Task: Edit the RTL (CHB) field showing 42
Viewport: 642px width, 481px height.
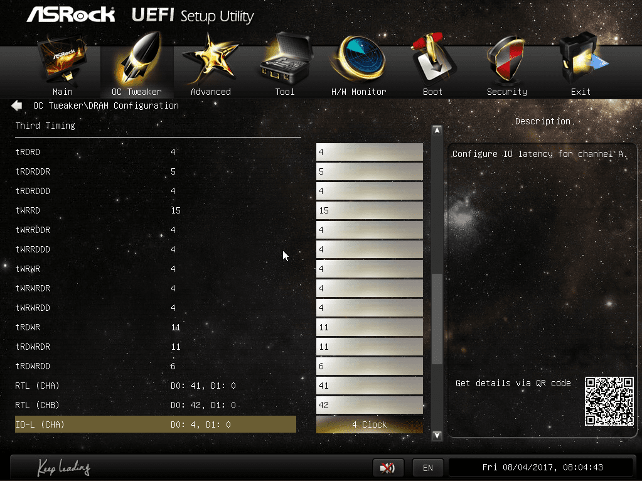Action: [x=369, y=405]
